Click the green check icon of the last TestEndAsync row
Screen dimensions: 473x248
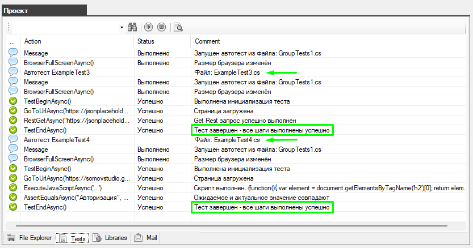(13, 207)
